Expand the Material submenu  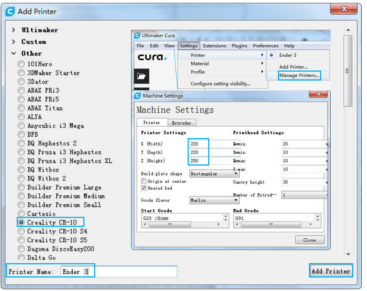coord(262,63)
